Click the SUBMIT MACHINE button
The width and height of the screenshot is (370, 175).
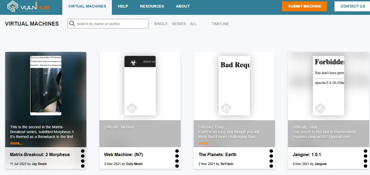tap(304, 6)
